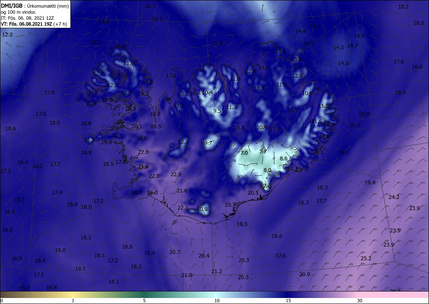Click the map value 13.0
429x304 pixels.
296,60
